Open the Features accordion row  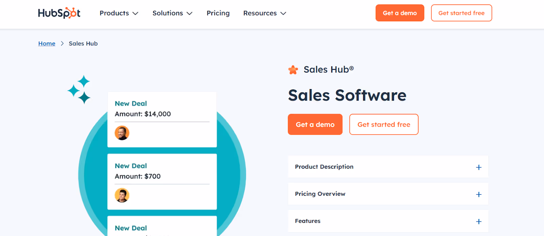388,221
